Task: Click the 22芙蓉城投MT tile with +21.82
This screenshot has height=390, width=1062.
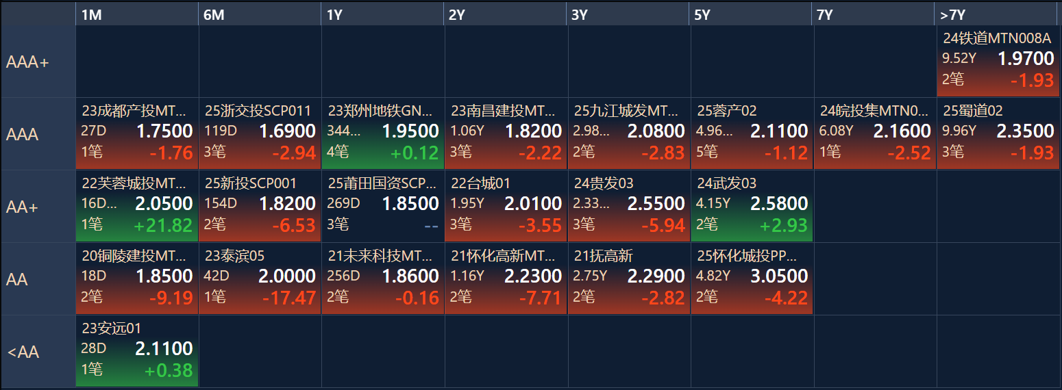Action: point(137,206)
